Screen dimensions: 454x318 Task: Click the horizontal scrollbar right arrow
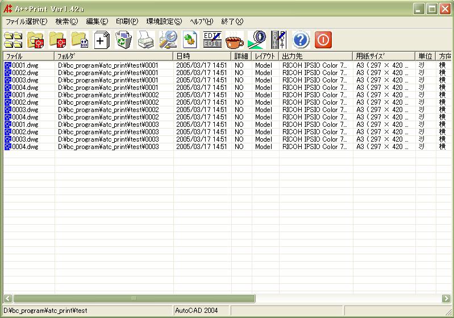coord(446,298)
